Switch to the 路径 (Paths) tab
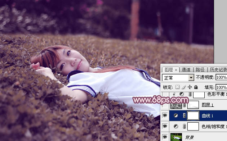The width and height of the screenshot is (227, 141). 200,70
